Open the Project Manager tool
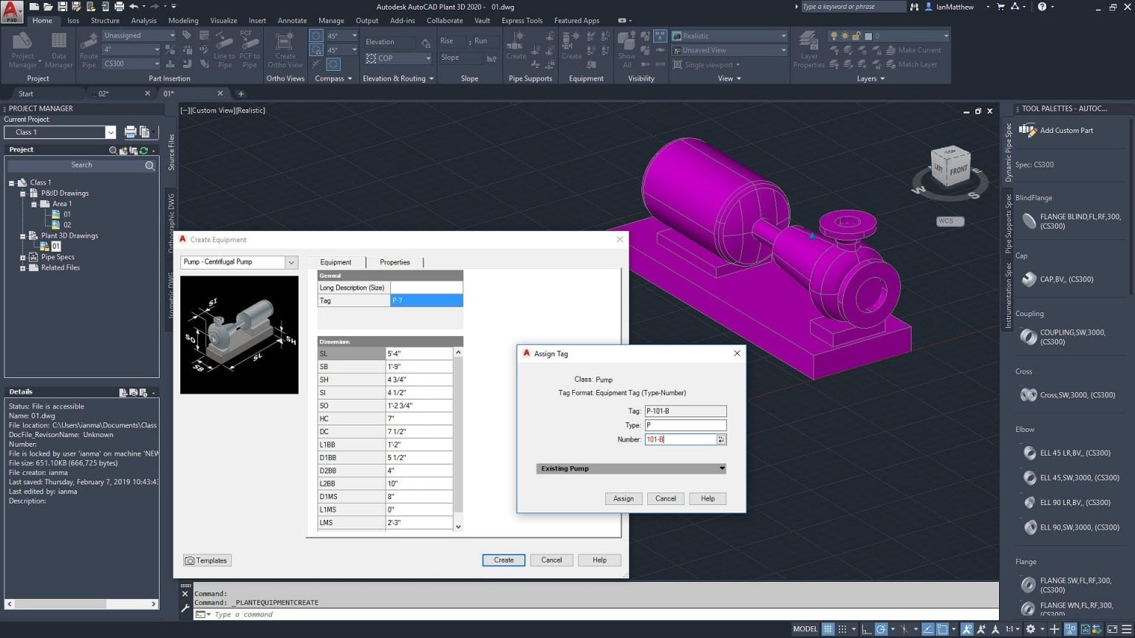1135x638 pixels. [x=21, y=49]
